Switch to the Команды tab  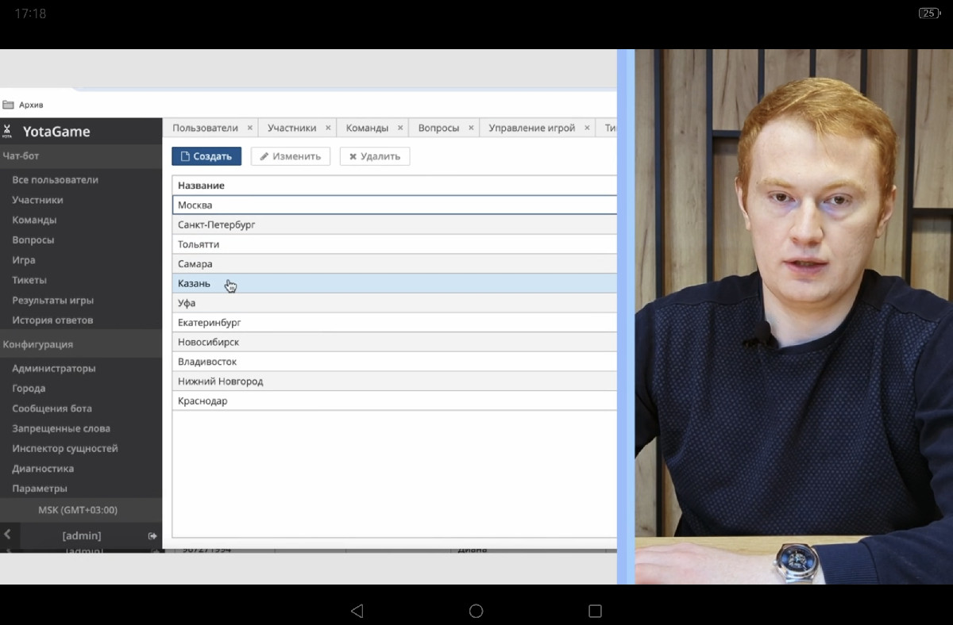click(x=367, y=128)
